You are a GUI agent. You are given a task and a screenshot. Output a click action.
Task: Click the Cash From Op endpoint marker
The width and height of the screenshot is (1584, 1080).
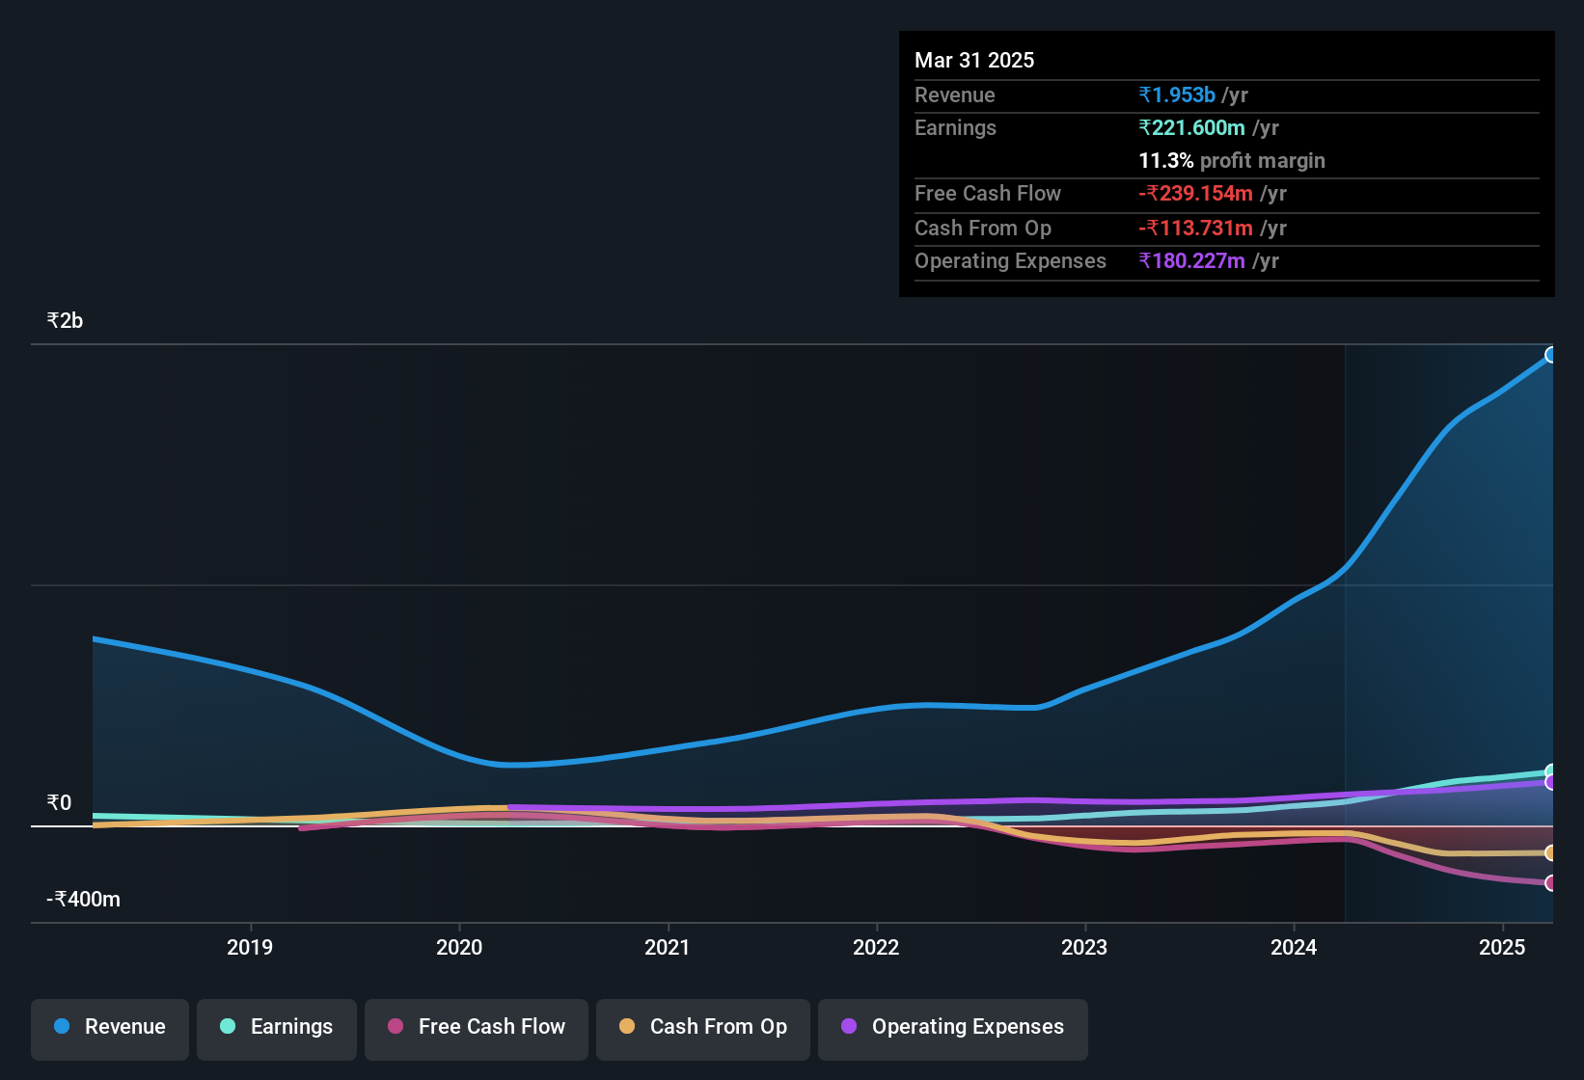point(1550,853)
